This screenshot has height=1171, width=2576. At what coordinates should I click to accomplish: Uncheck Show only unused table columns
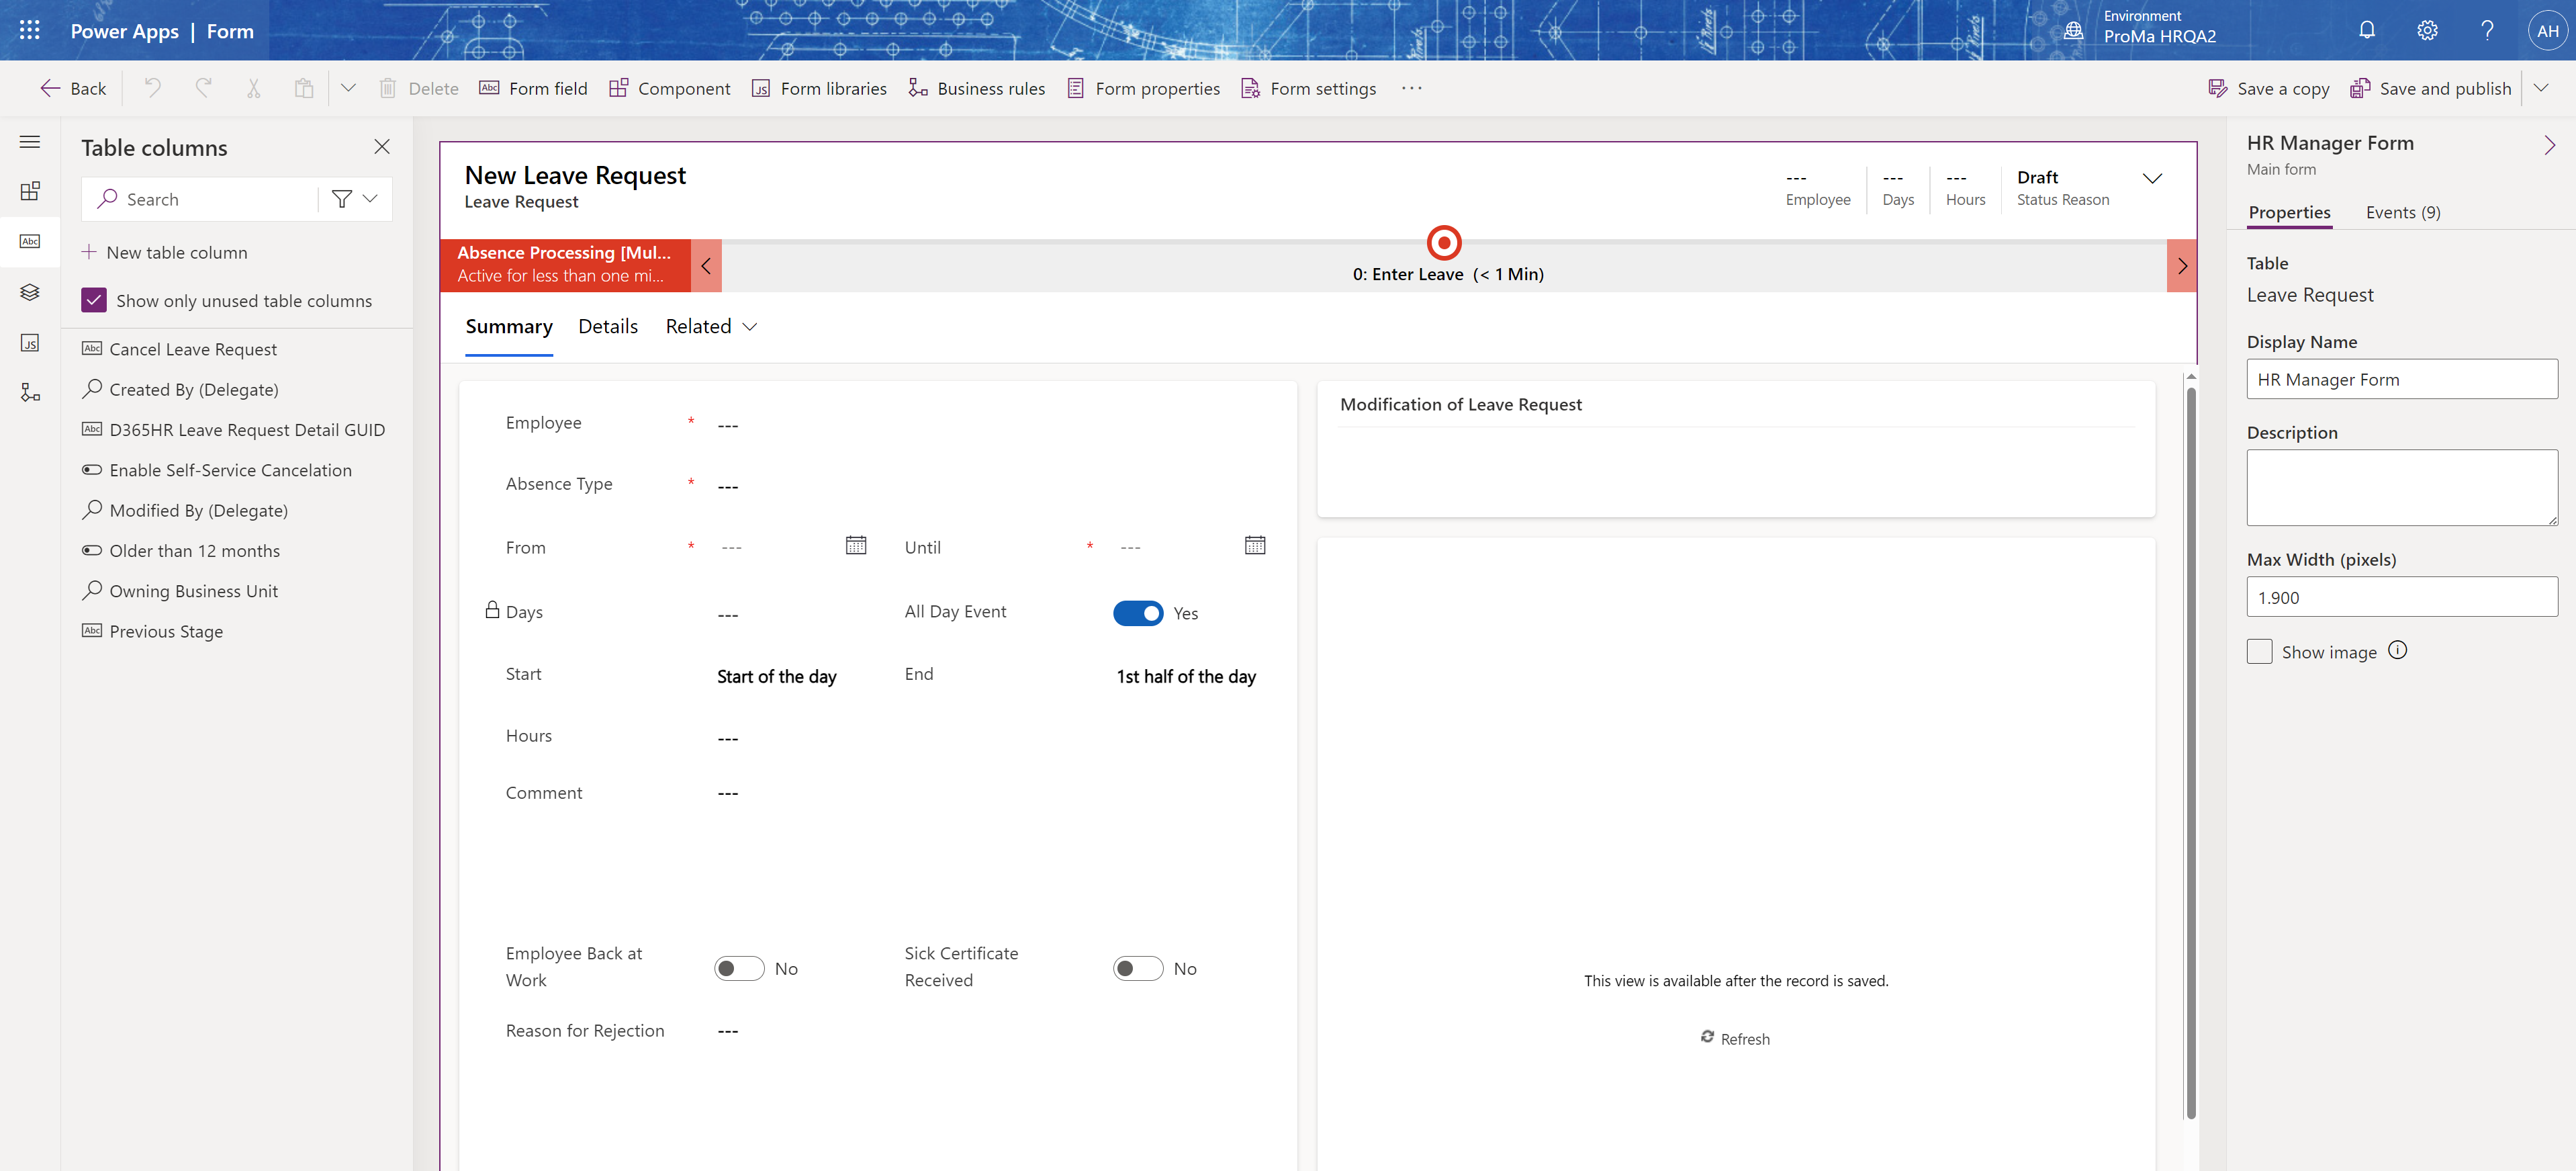click(x=94, y=300)
